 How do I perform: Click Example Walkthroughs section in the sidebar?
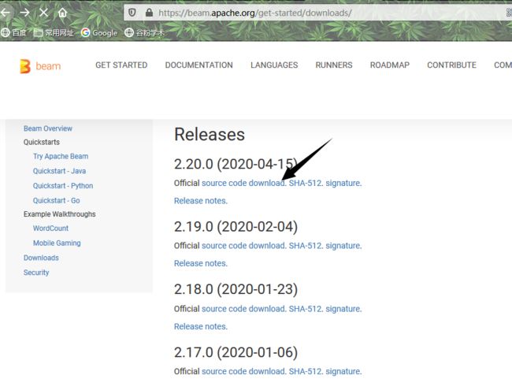tap(59, 214)
